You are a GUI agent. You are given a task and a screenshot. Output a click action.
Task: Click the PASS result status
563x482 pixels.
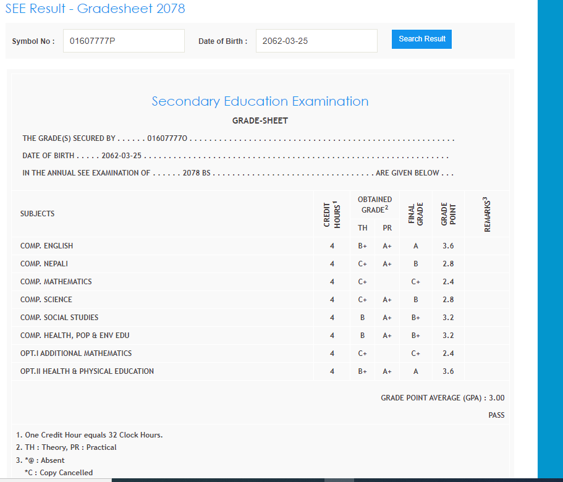click(x=496, y=415)
